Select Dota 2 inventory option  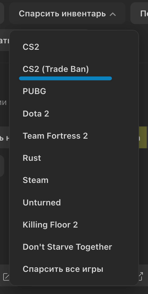pyautogui.click(x=74, y=114)
